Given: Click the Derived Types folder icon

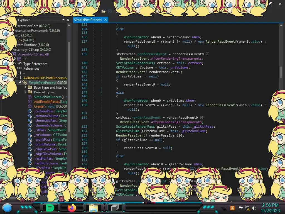Looking at the screenshot, I should click(30, 92).
